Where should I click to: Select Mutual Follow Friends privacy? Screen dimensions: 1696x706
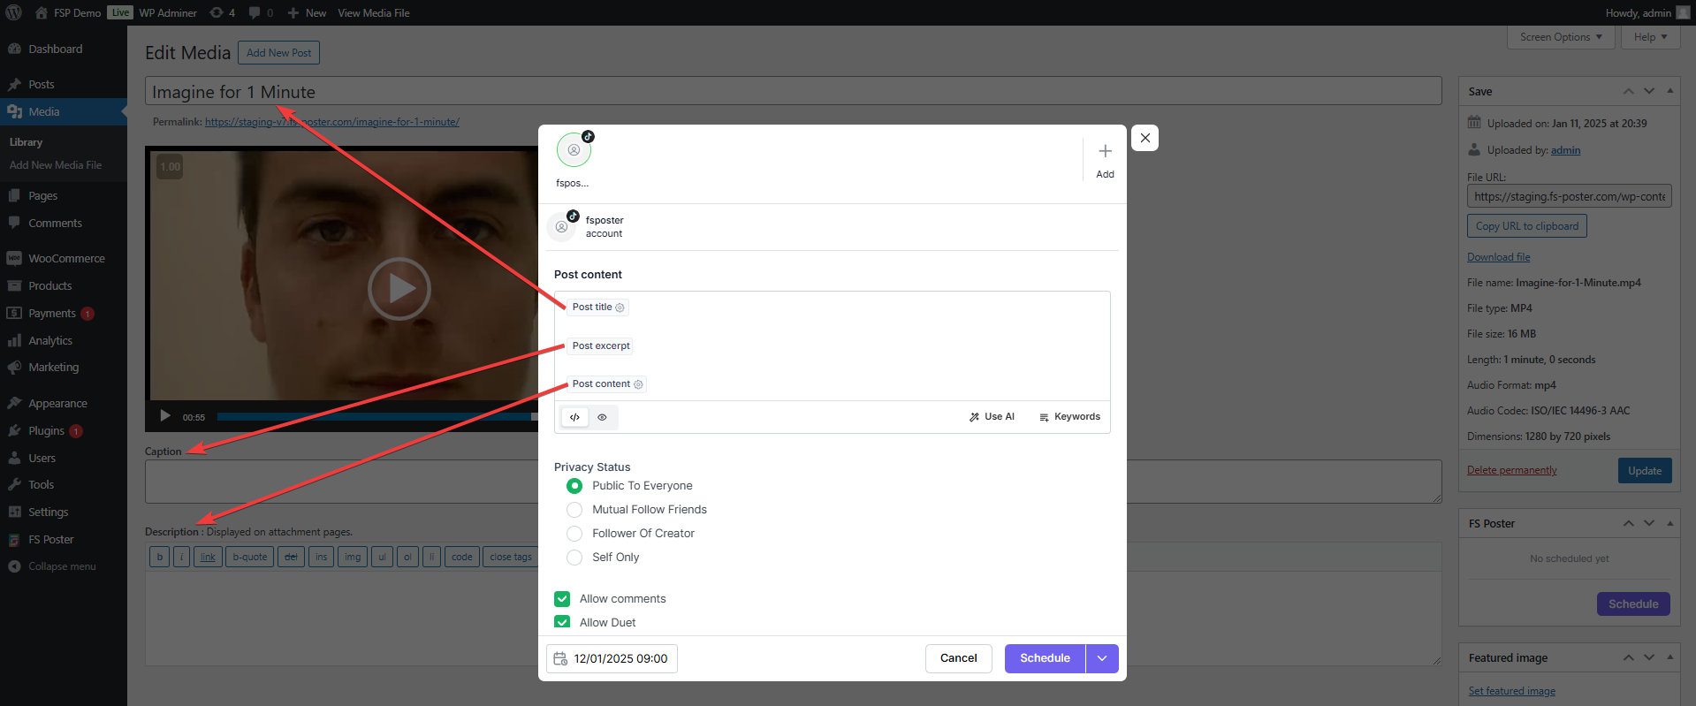click(574, 510)
